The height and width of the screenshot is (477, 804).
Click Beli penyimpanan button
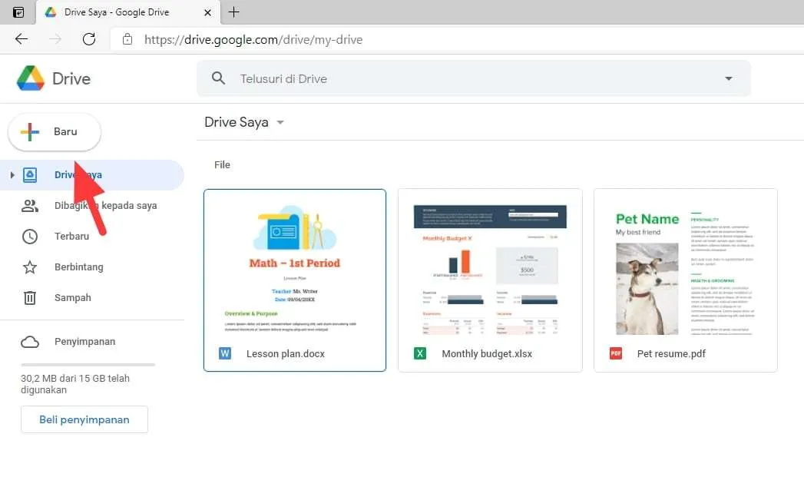coord(84,419)
